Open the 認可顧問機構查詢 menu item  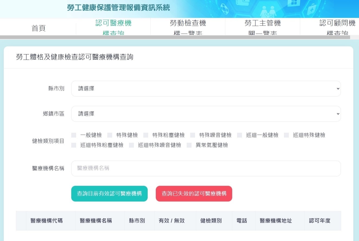click(x=337, y=28)
